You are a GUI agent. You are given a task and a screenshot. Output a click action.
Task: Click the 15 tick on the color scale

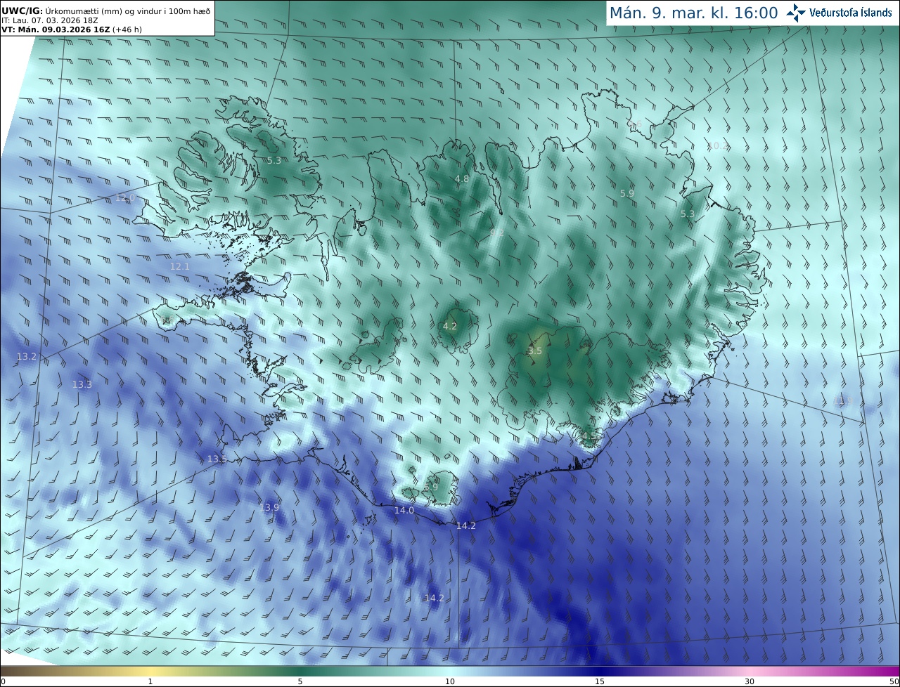[x=600, y=681]
